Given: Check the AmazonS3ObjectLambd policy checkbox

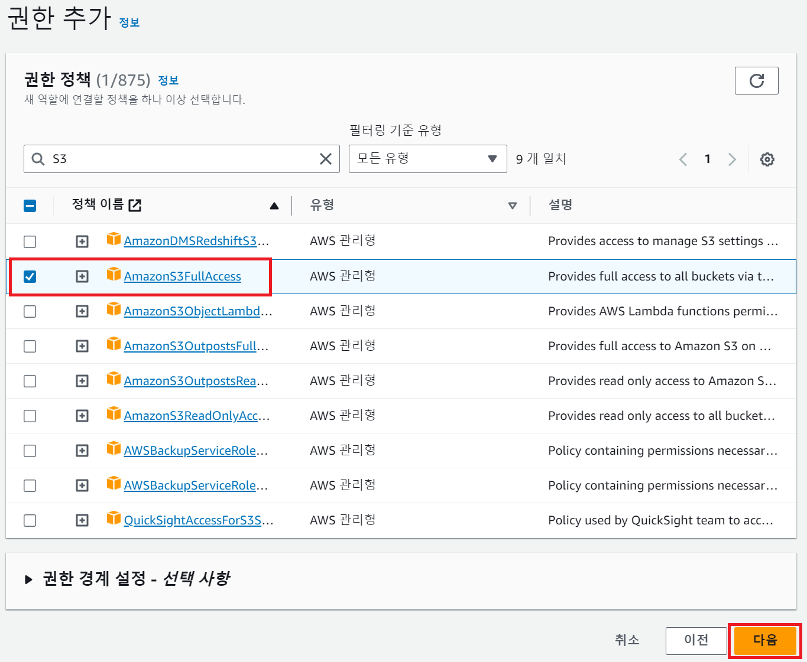Looking at the screenshot, I should coord(30,311).
